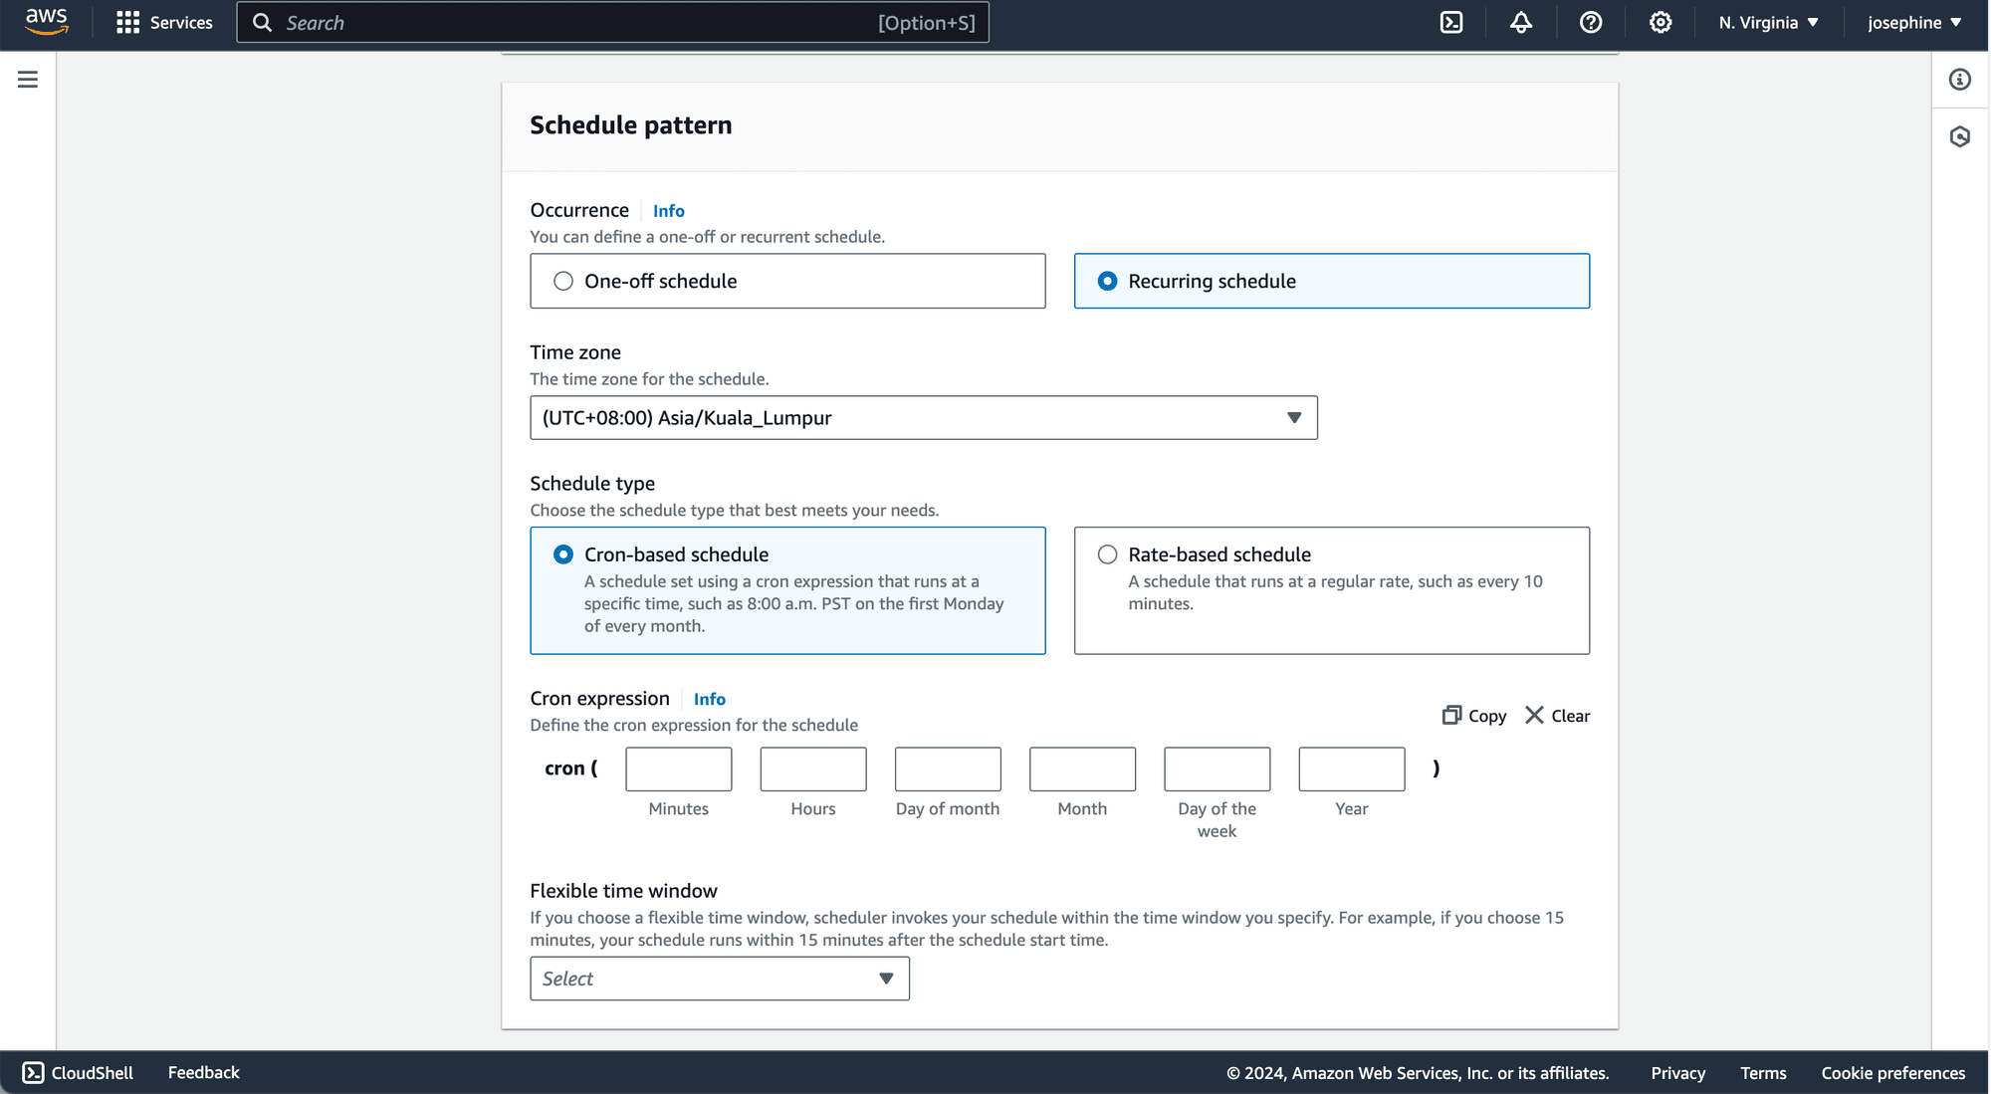
Task: Click the Schedule type label
Action: [592, 484]
